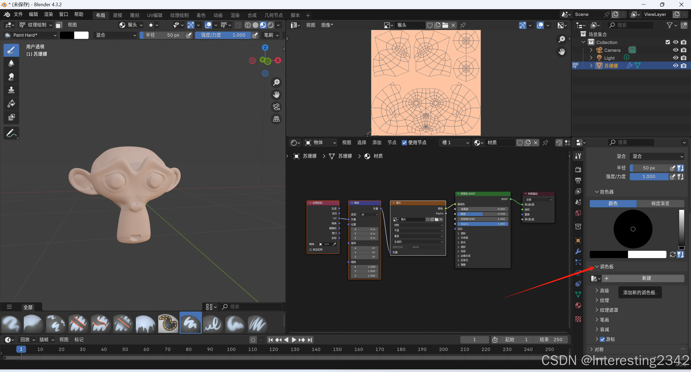Uncheck the 使用节点 checkbox
The width and height of the screenshot is (691, 372).
(x=404, y=143)
